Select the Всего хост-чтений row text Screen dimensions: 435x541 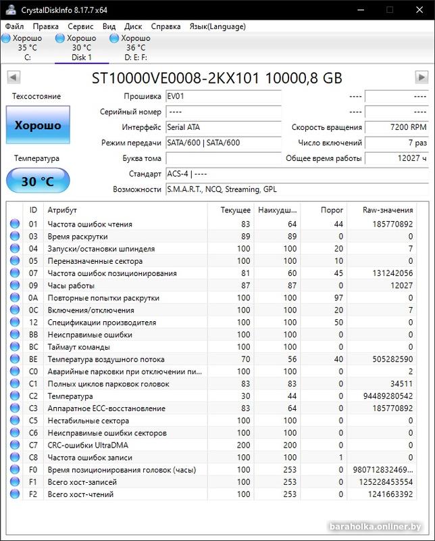click(x=80, y=494)
